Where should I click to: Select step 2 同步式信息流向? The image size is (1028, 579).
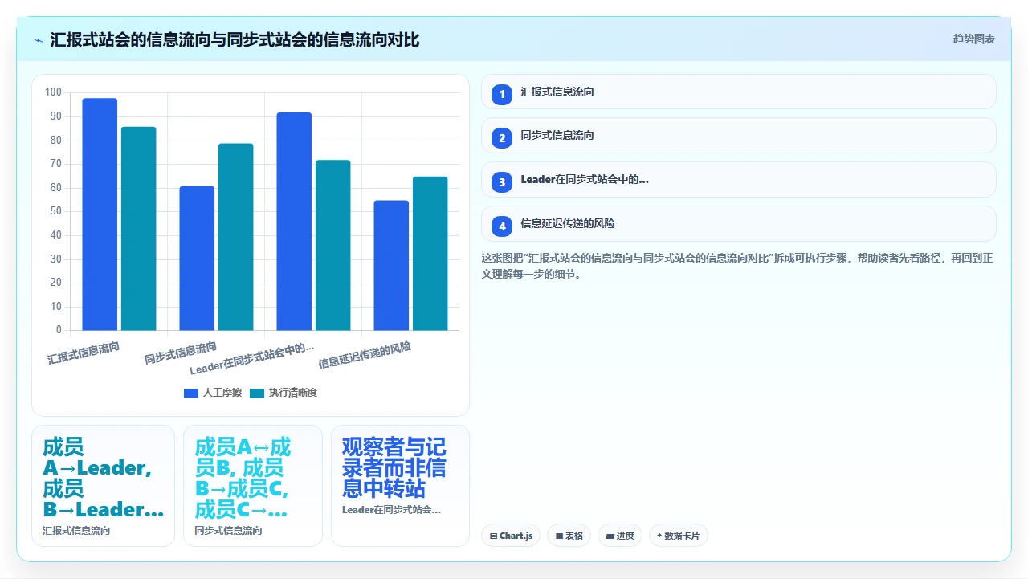[738, 135]
